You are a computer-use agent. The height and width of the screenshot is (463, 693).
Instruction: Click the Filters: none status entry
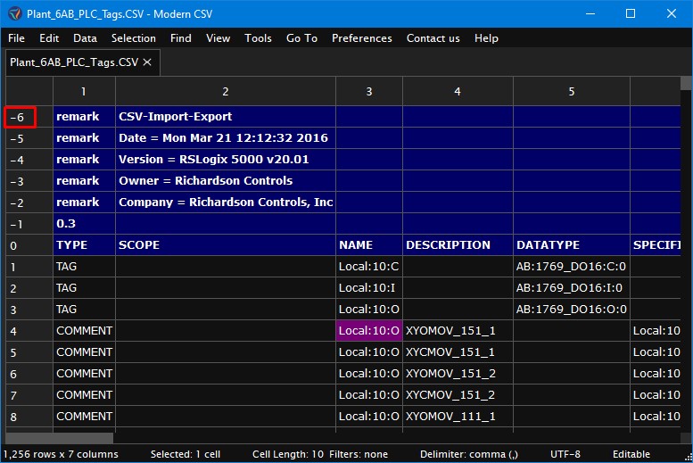click(359, 454)
